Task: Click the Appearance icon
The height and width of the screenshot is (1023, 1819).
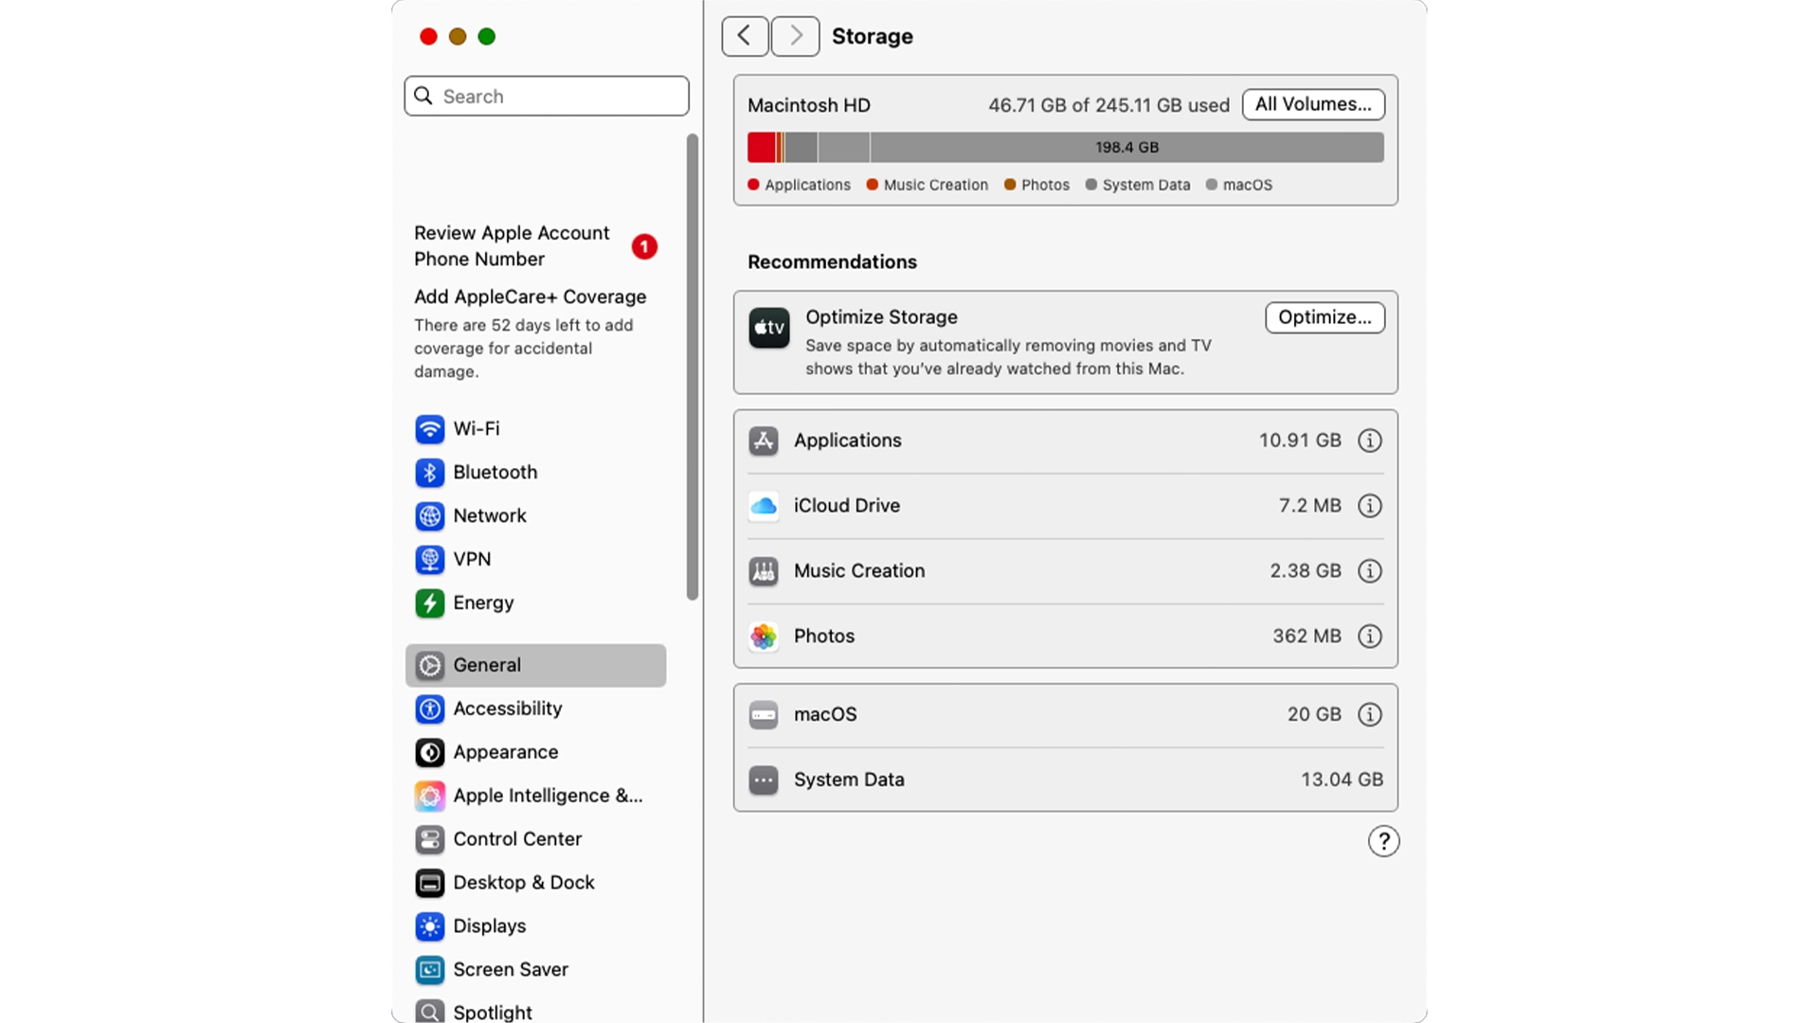Action: coord(429,753)
